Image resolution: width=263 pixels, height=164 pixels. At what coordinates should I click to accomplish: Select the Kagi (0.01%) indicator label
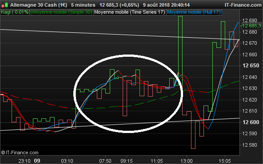click(x=16, y=12)
